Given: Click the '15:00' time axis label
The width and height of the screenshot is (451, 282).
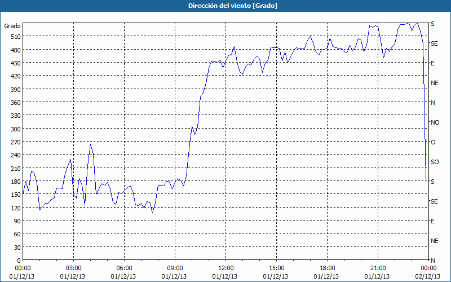Looking at the screenshot, I should click(276, 268).
